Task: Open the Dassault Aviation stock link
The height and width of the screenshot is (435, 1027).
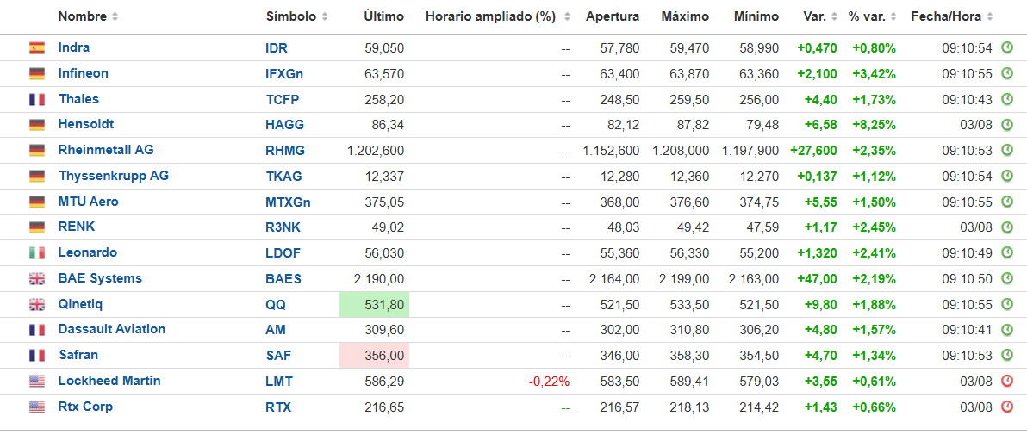Action: pos(112,330)
